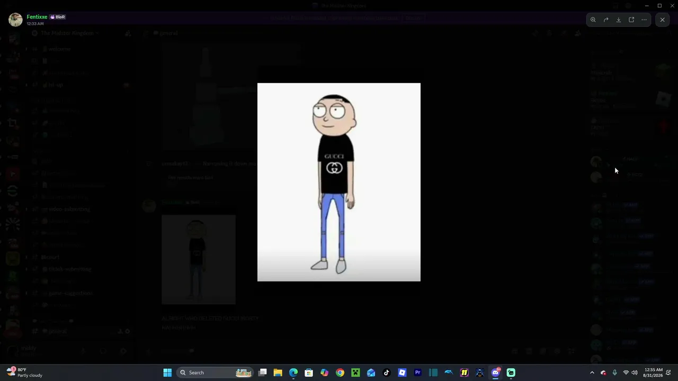This screenshot has height=381, width=678.
Task: Click the taskbar Search box
Action: tap(216, 373)
